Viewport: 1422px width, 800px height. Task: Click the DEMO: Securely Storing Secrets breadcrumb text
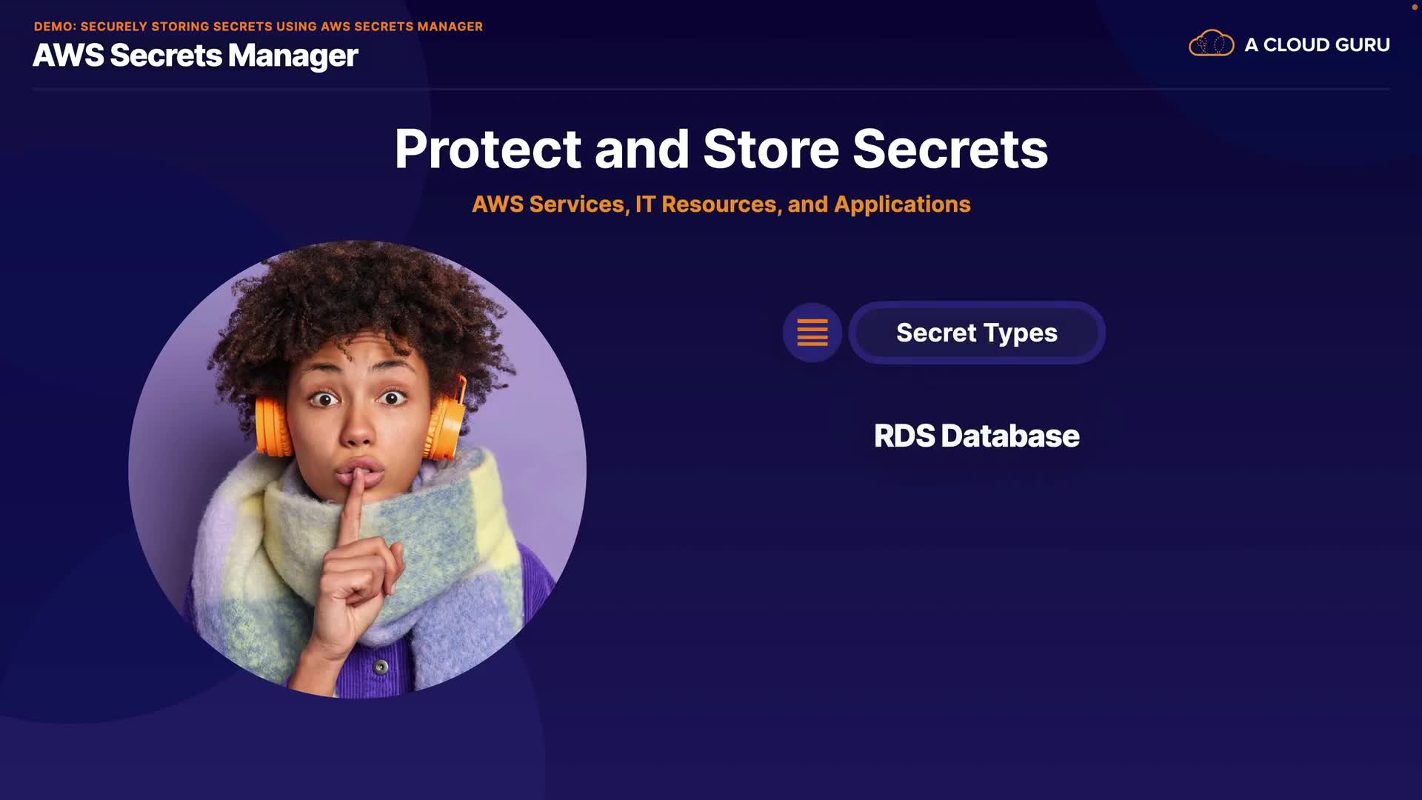coord(258,27)
